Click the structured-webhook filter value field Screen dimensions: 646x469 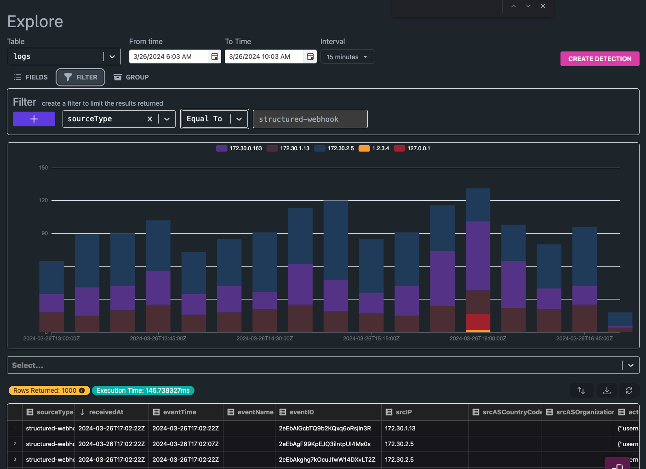(310, 119)
